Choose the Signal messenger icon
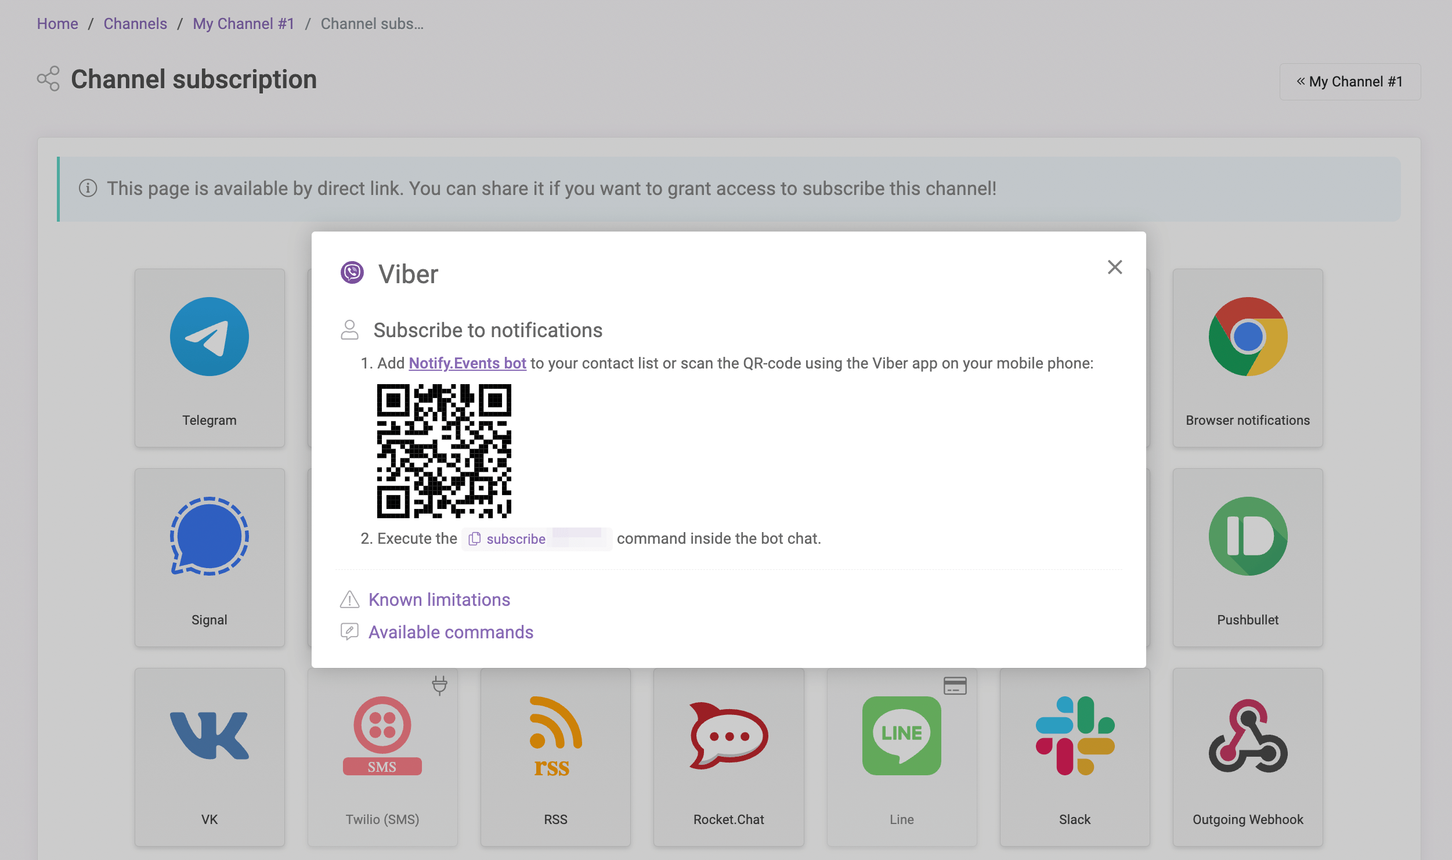 pyautogui.click(x=210, y=536)
